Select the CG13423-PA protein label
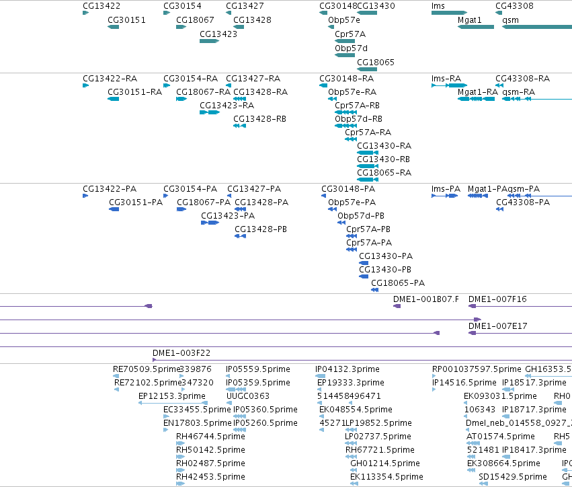 coord(228,216)
